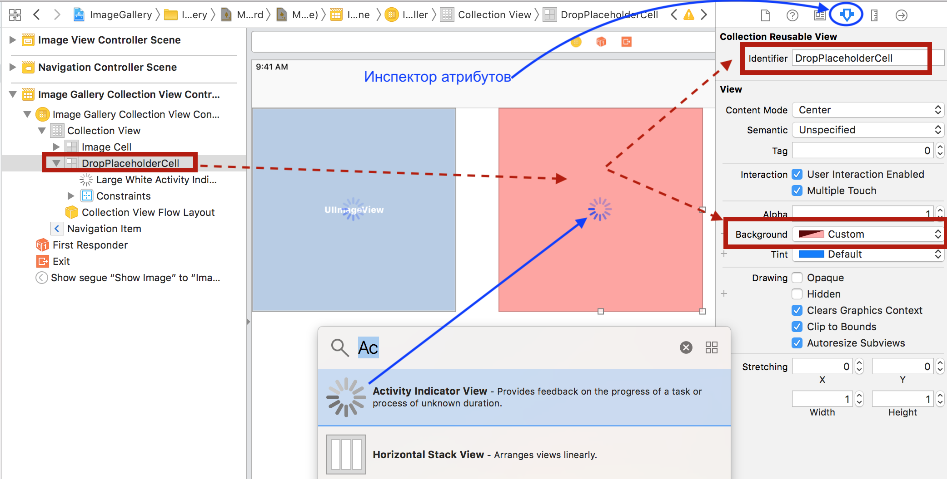Click the I...ne scene in jump bar
The width and height of the screenshot is (947, 479).
[x=350, y=15]
